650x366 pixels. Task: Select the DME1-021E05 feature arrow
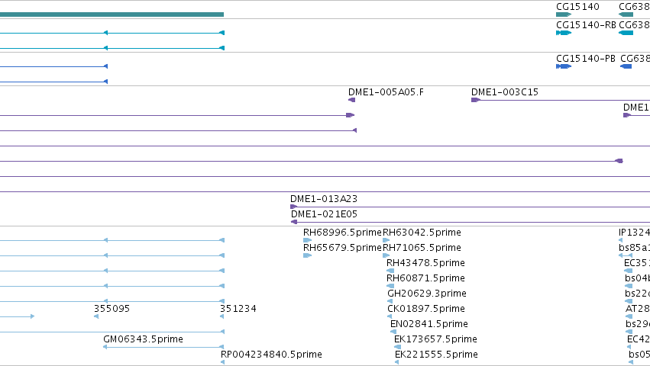click(294, 222)
